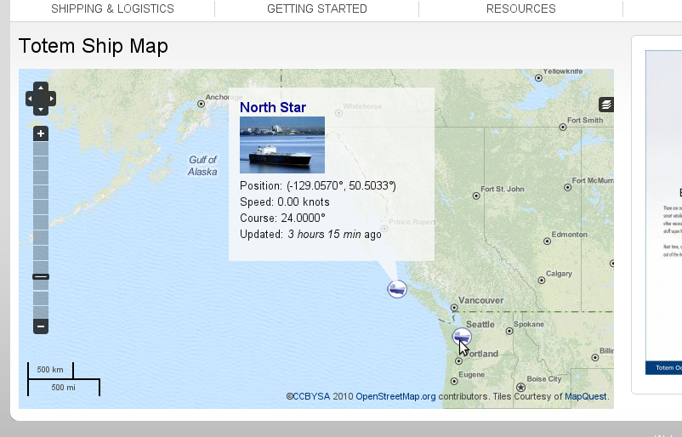Select the ship marker near Seattle
The height and width of the screenshot is (437, 682).
click(x=462, y=337)
